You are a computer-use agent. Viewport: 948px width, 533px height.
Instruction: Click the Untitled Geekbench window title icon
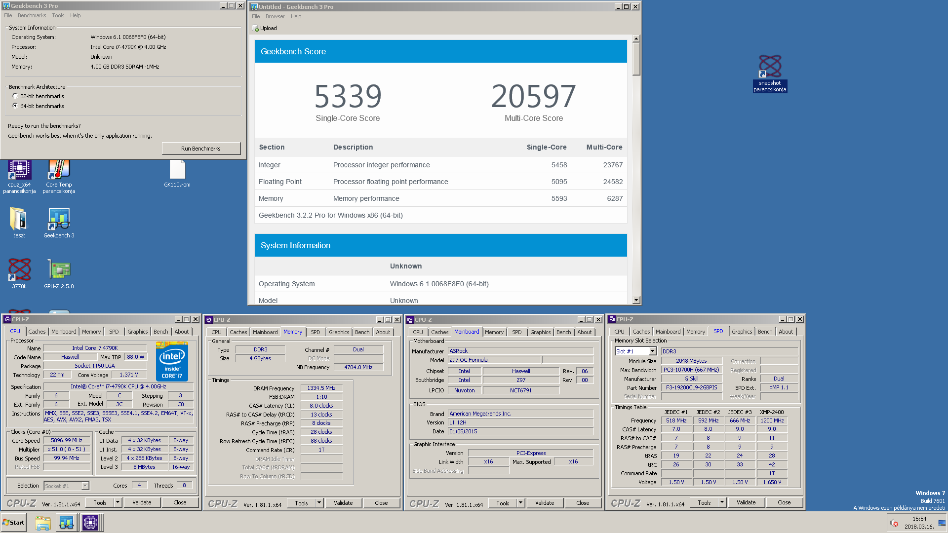pyautogui.click(x=254, y=7)
